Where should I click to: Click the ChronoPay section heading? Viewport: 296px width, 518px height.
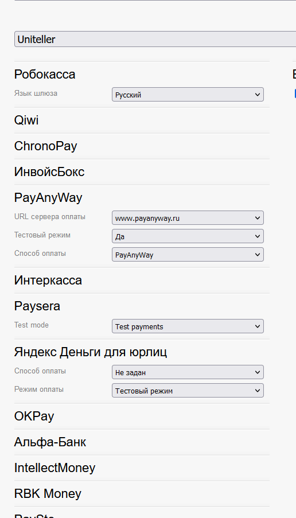coord(45,146)
